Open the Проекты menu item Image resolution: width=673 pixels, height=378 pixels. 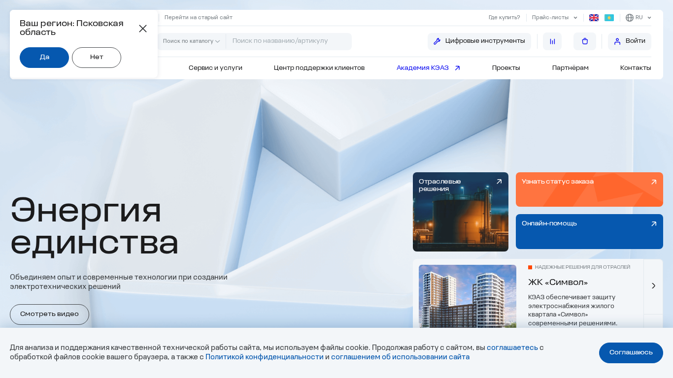pyautogui.click(x=506, y=68)
